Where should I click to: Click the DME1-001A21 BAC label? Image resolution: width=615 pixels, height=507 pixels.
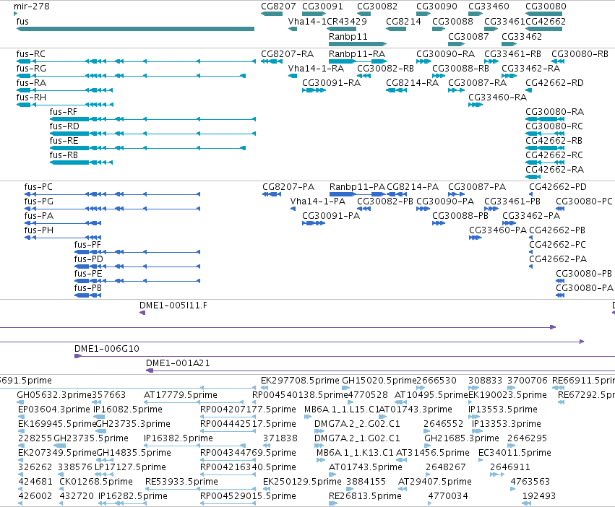point(178,363)
